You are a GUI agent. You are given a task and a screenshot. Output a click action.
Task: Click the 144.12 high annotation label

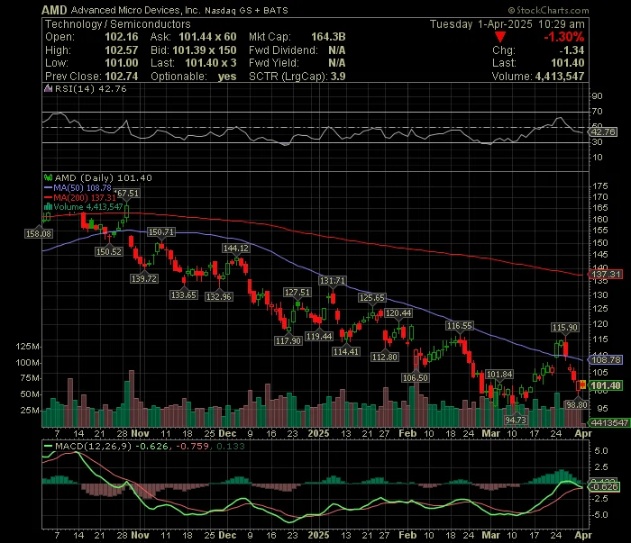point(236,248)
